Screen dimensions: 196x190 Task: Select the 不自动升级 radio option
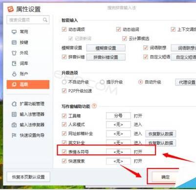(x=64, y=82)
